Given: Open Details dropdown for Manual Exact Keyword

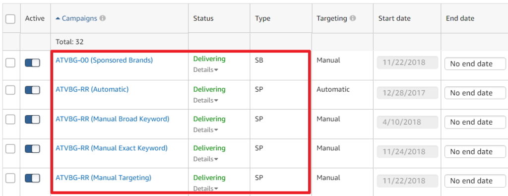Looking at the screenshot, I should pos(206,159).
